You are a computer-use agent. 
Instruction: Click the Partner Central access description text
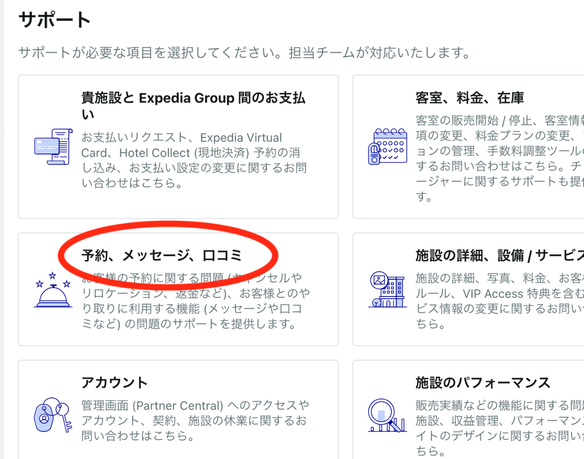pos(195,420)
